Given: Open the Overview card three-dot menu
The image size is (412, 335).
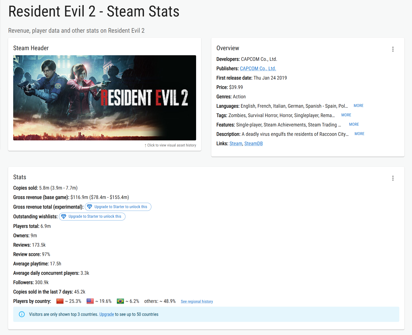Looking at the screenshot, I should (393, 49).
